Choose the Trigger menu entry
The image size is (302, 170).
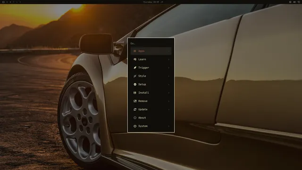click(x=151, y=68)
